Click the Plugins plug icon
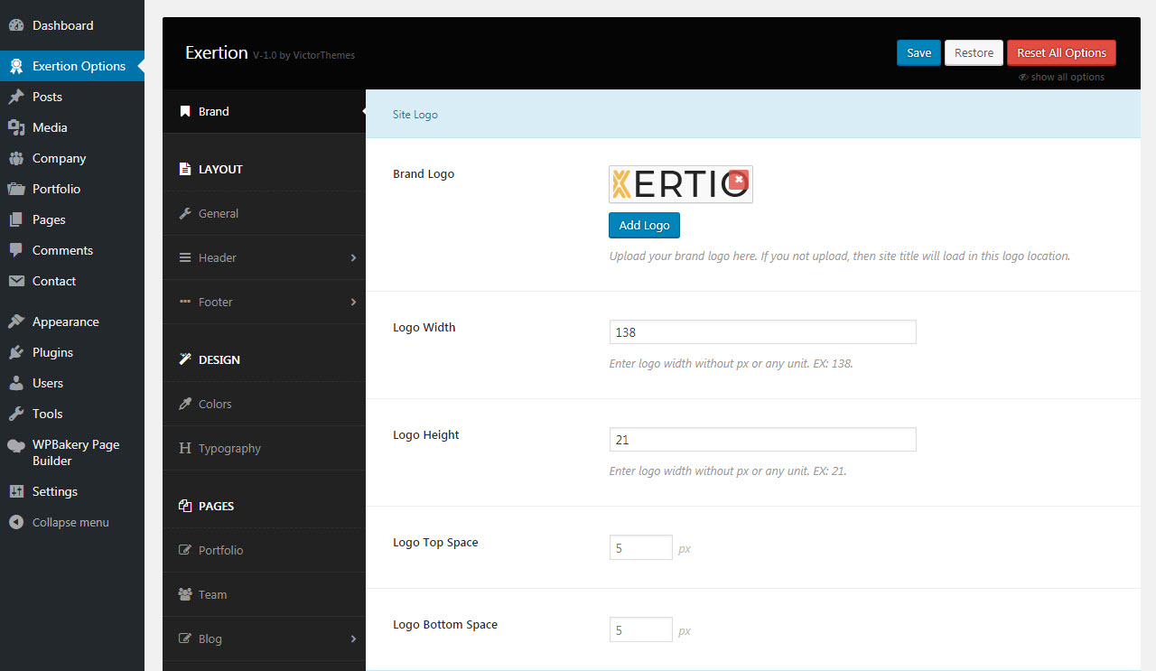The width and height of the screenshot is (1156, 671). point(16,352)
